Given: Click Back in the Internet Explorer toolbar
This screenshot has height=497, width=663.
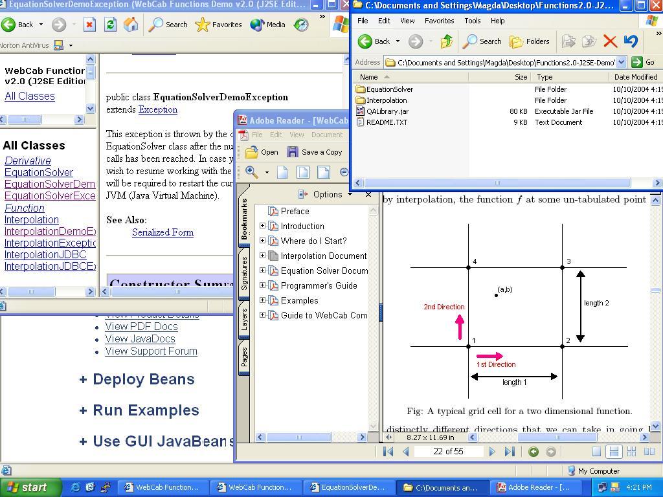Looking at the screenshot, I should click(17, 25).
